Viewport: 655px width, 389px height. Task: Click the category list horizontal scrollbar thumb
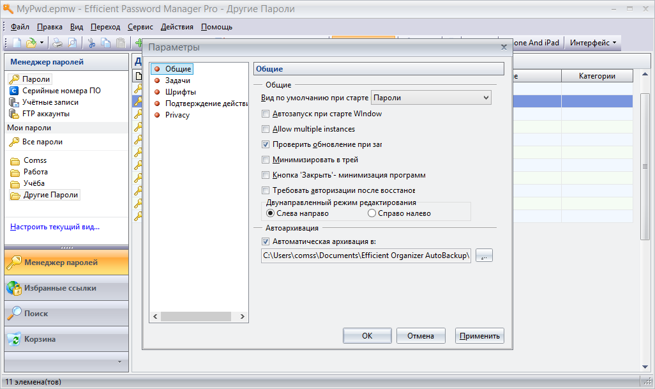coord(196,316)
